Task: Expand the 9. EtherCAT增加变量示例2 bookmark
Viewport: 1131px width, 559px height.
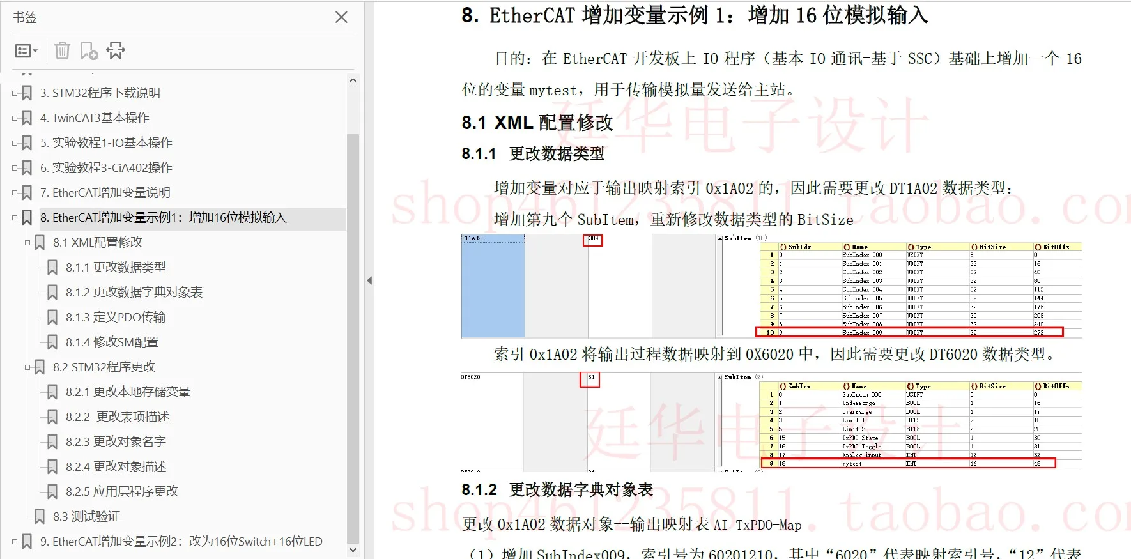Action: tap(15, 542)
